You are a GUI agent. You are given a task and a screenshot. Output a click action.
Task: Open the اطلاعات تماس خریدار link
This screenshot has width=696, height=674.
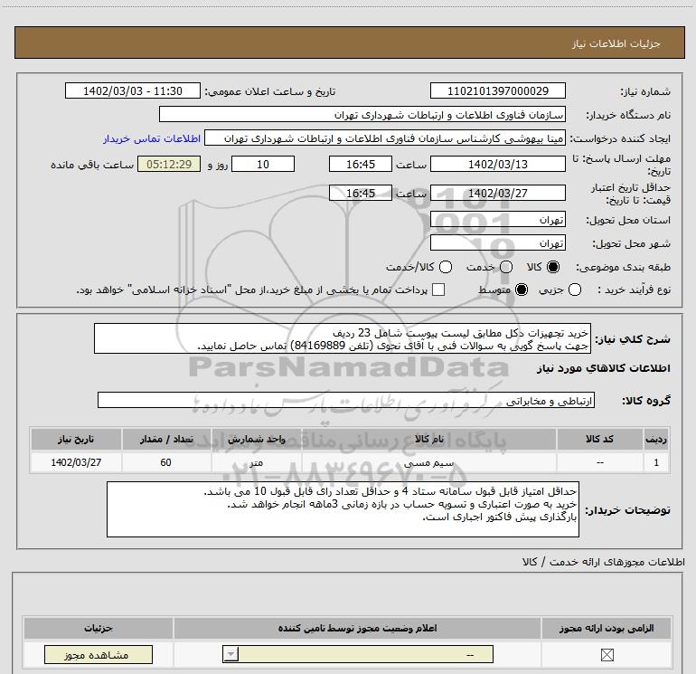(152, 138)
